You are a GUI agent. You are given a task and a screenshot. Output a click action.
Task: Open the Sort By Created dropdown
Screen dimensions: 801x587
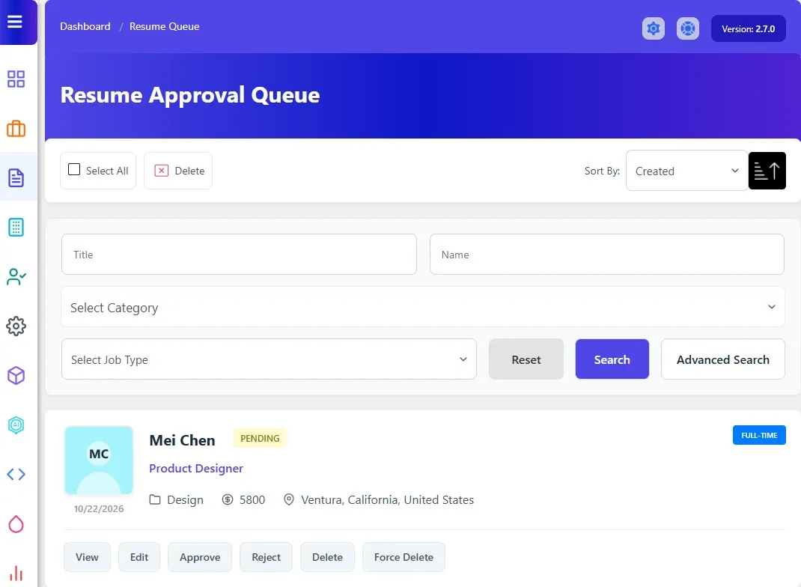[686, 171]
